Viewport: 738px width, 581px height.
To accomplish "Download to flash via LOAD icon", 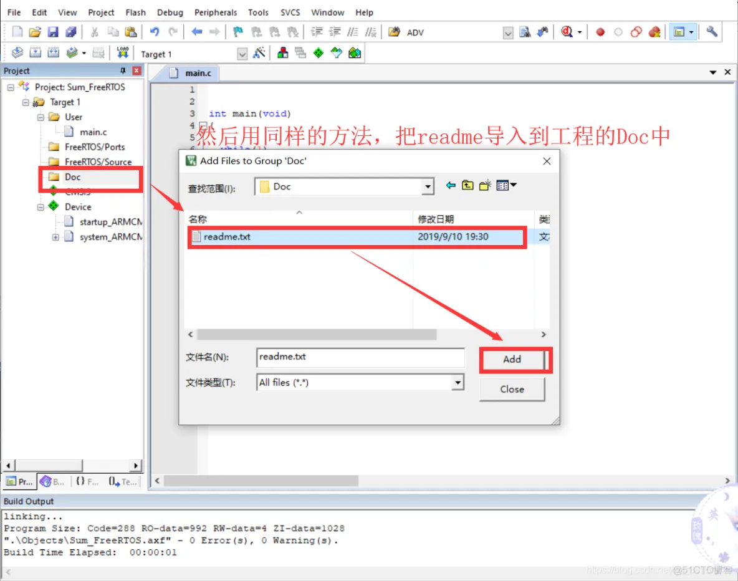I will pyautogui.click(x=123, y=53).
